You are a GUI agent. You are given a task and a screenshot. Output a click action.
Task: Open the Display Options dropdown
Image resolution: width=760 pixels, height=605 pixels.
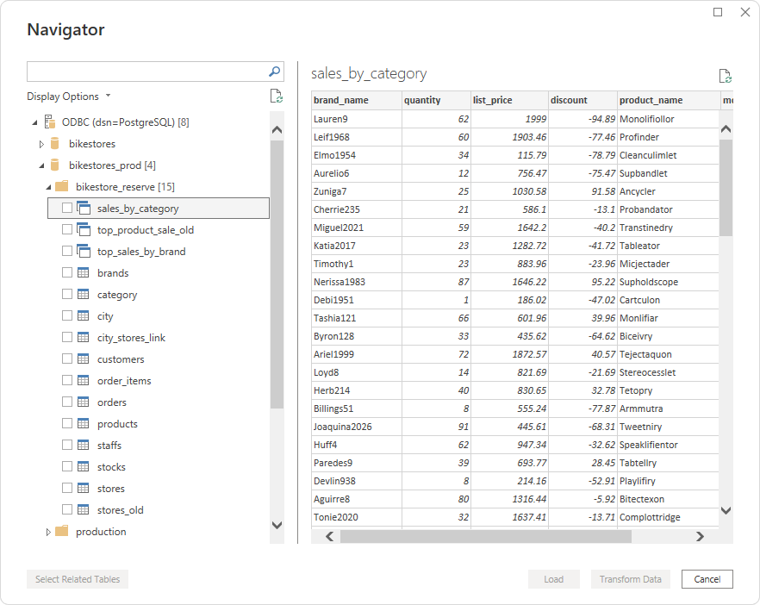(x=68, y=97)
